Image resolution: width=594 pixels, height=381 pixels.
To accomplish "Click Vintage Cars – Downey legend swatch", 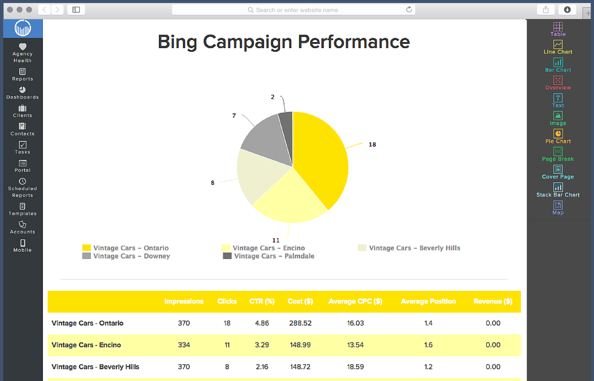I will (x=87, y=256).
